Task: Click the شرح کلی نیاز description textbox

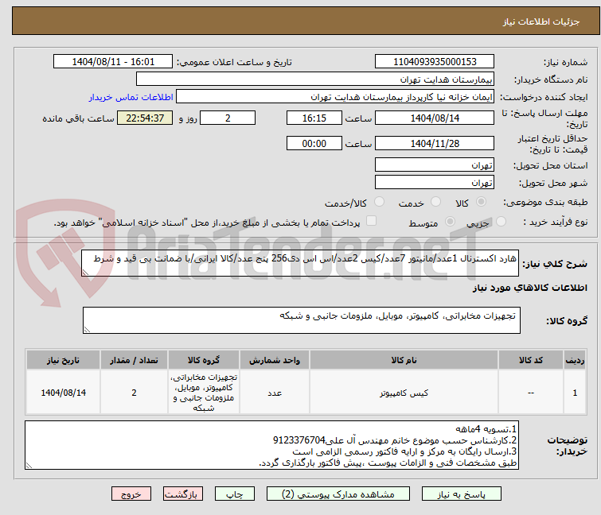Action: [300, 263]
